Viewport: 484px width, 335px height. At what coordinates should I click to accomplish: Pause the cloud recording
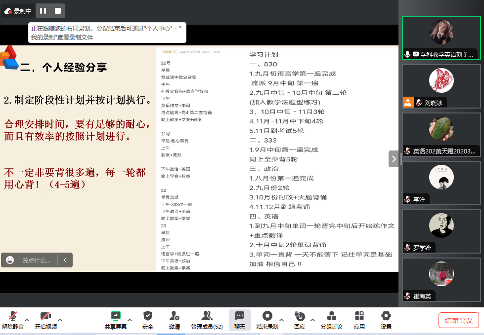pos(43,11)
